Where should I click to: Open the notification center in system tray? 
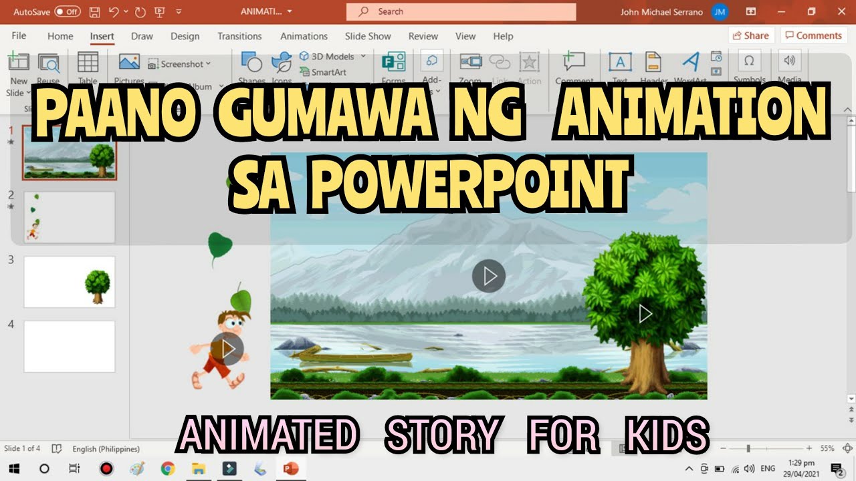(836, 468)
